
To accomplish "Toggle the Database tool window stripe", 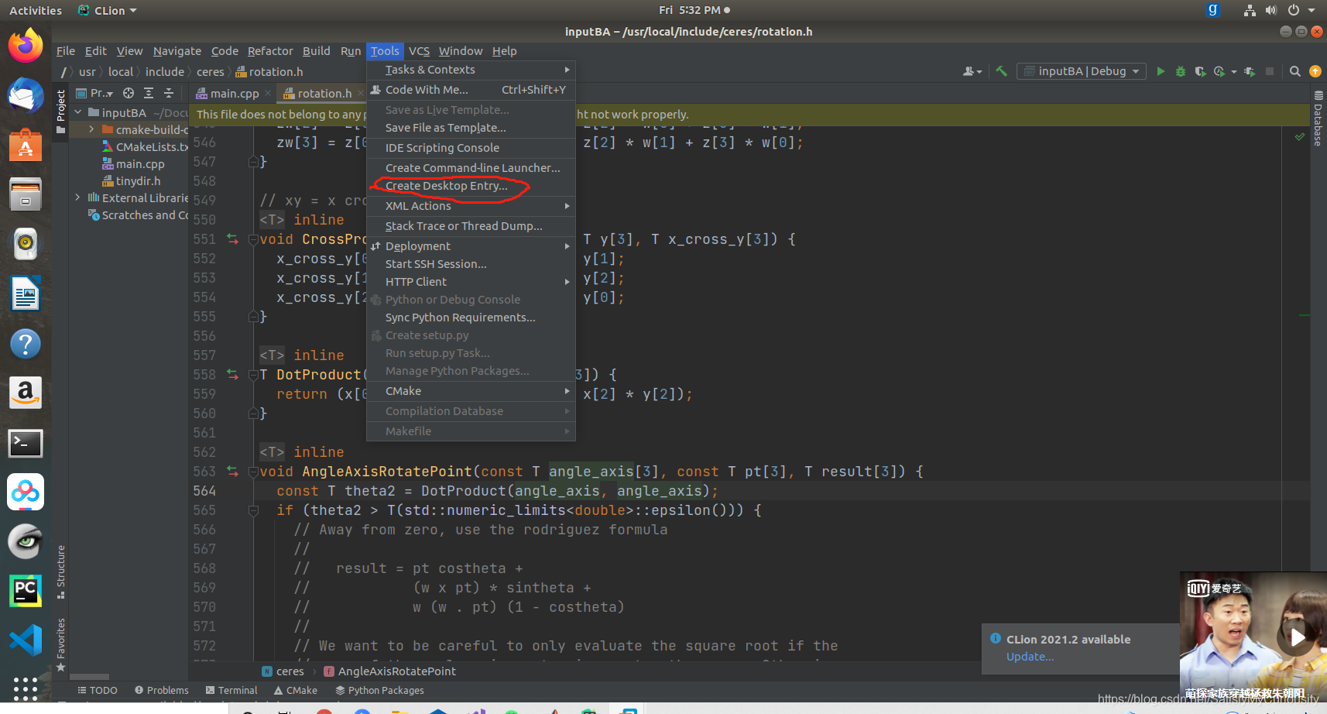I will (x=1318, y=118).
